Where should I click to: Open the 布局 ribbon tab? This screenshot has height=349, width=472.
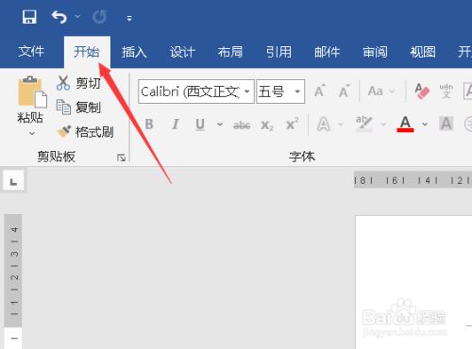(230, 52)
